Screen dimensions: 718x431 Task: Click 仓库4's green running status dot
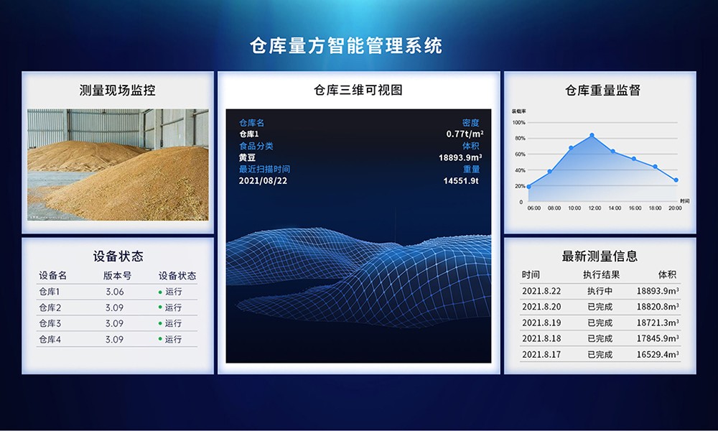pyautogui.click(x=160, y=338)
